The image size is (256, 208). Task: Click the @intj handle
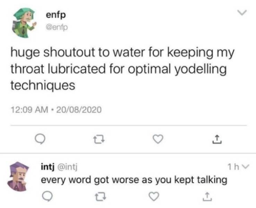point(67,167)
